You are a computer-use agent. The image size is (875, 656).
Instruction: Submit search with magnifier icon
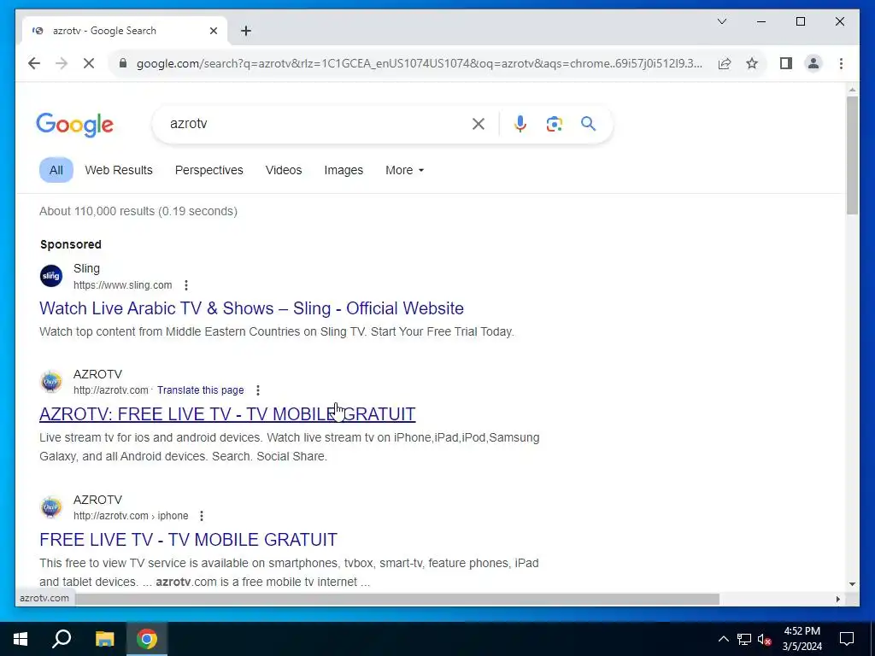pos(588,124)
